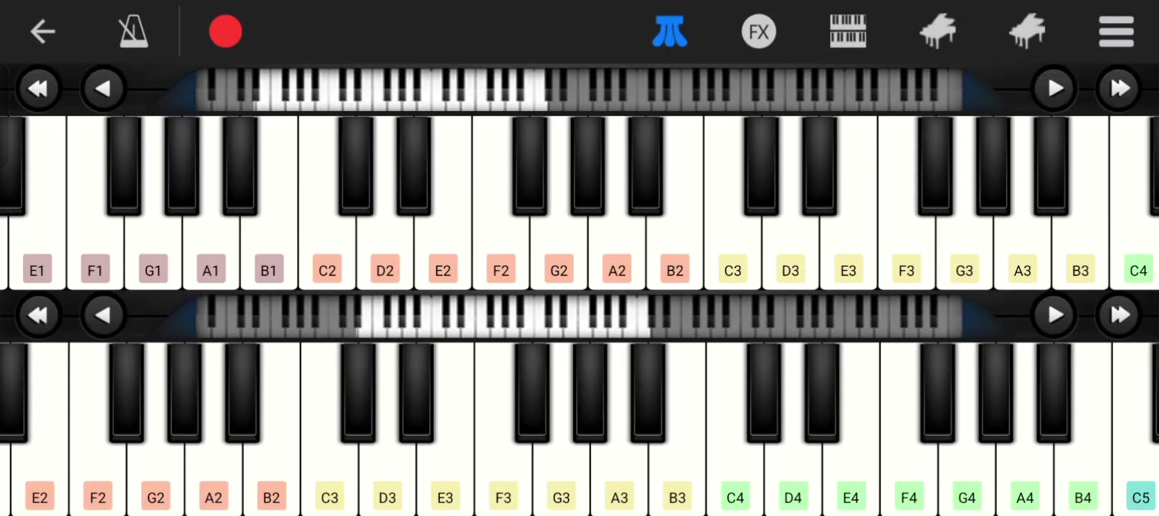Click the upper keyboard range overview strip
Image resolution: width=1159 pixels, height=516 pixels.
tap(579, 90)
